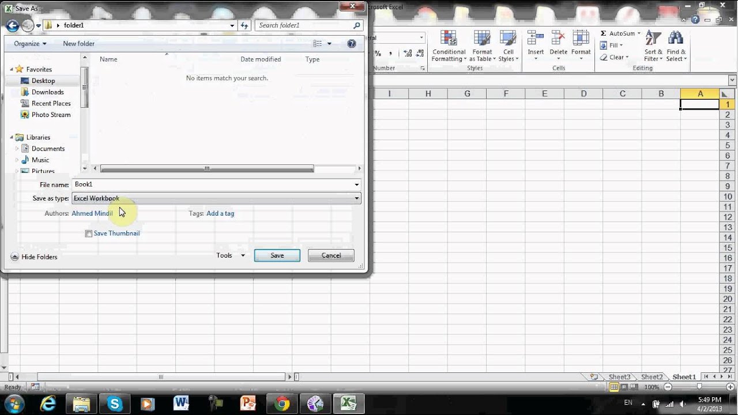Open Cell Styles gallery
Screen dimensions: 738x415
(x=508, y=46)
